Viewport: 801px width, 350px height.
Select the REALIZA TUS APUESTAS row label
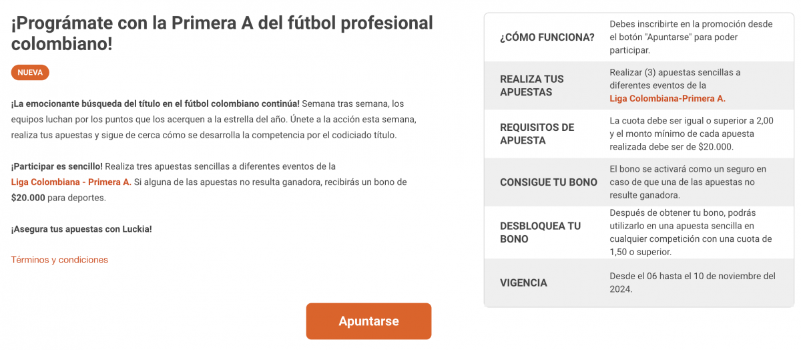(532, 85)
